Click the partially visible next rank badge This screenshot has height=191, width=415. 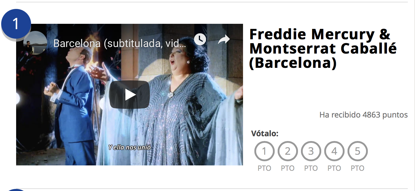pyautogui.click(x=16, y=190)
